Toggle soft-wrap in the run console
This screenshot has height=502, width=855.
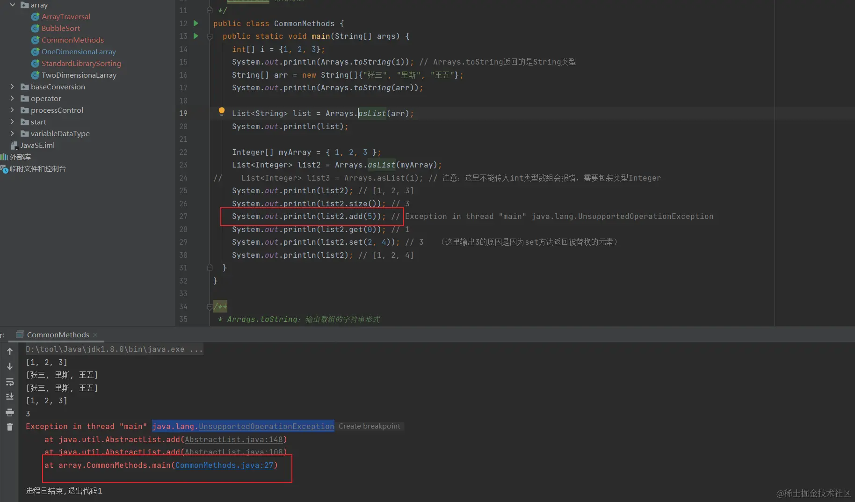10,382
